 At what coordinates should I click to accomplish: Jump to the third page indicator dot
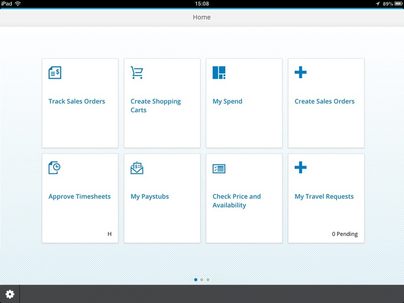click(x=208, y=280)
